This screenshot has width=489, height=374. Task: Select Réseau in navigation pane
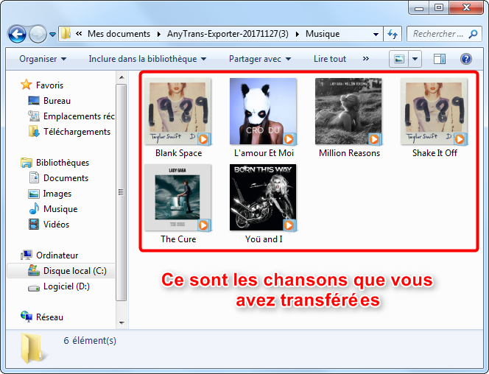[49, 317]
